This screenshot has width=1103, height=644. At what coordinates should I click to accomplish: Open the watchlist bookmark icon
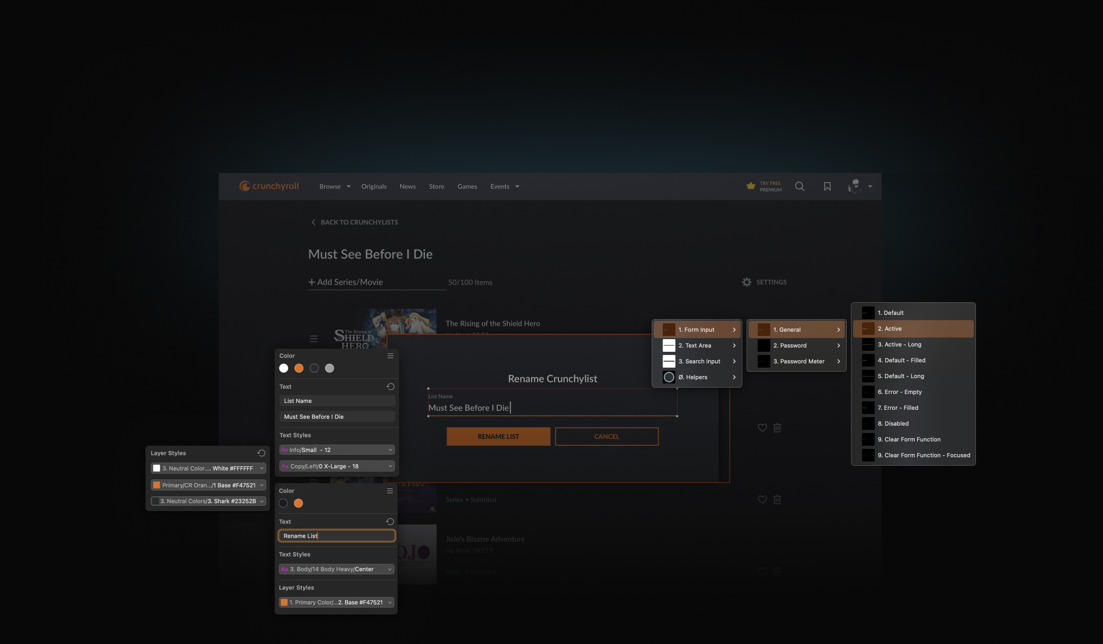[827, 186]
